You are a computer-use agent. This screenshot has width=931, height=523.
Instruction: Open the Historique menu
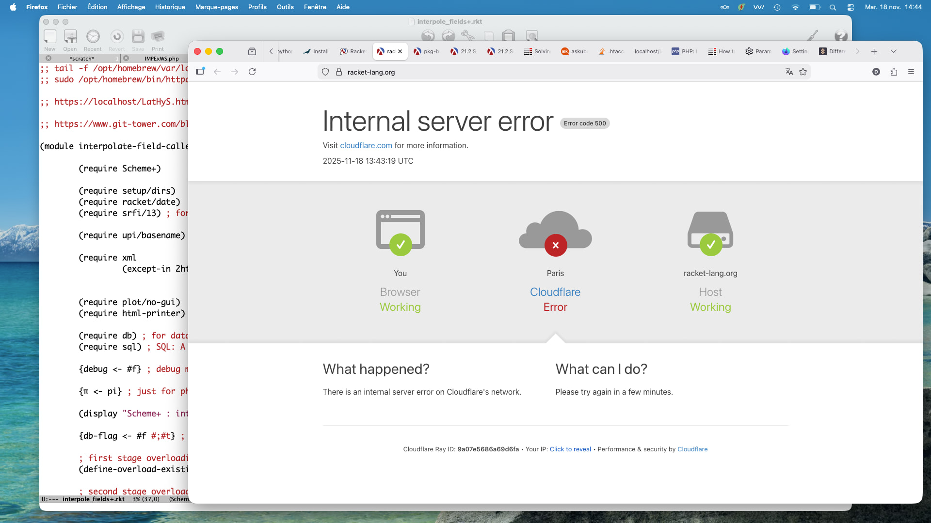coord(170,7)
